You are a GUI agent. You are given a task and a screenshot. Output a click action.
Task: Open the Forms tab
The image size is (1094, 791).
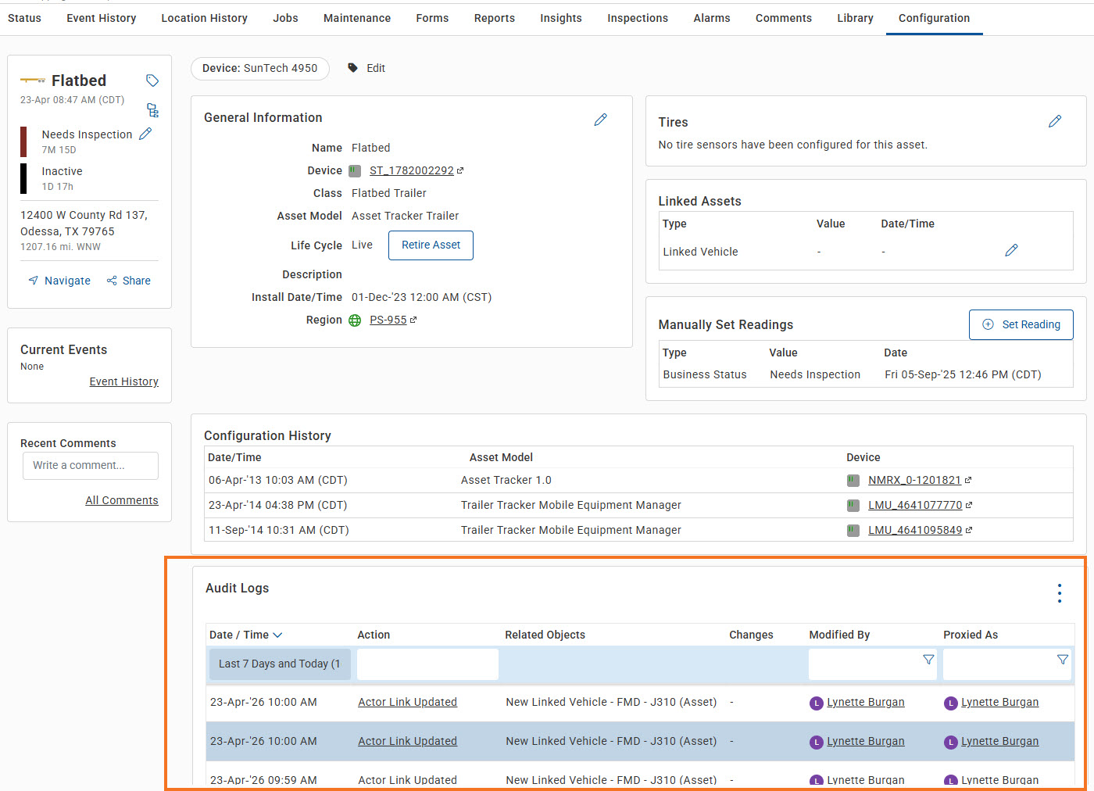(x=432, y=18)
